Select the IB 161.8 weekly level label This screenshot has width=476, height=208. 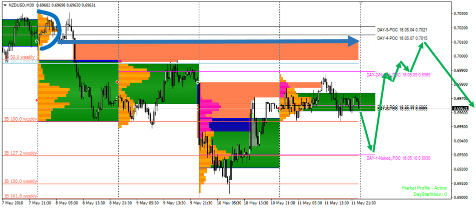tap(21, 195)
